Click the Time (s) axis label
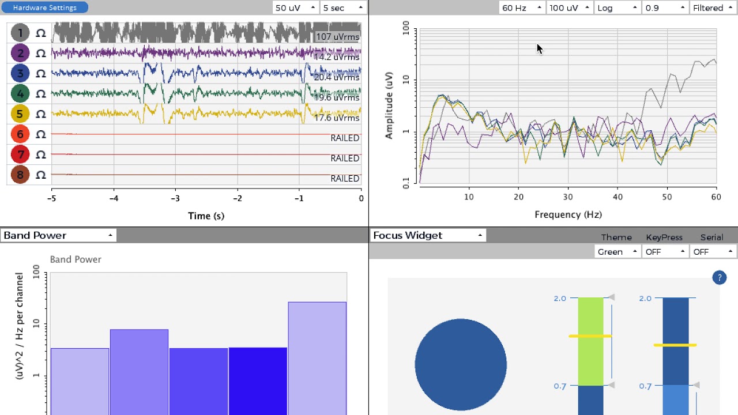 coord(206,216)
